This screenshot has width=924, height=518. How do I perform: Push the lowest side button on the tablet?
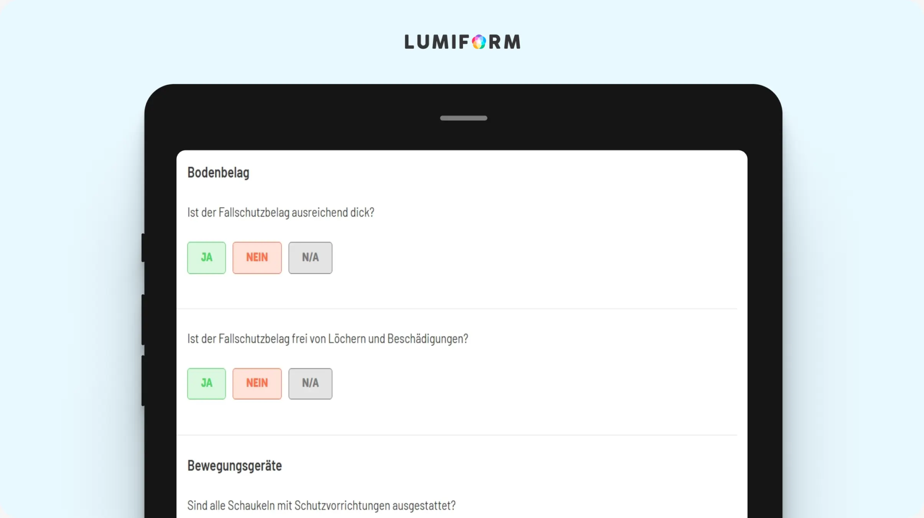coord(143,381)
